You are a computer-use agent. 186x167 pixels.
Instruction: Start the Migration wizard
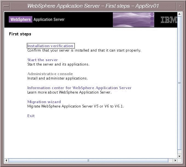44,102
